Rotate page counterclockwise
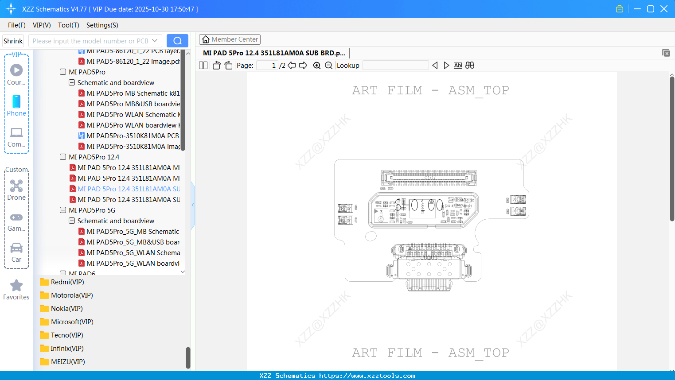The width and height of the screenshot is (675, 380). [x=216, y=66]
